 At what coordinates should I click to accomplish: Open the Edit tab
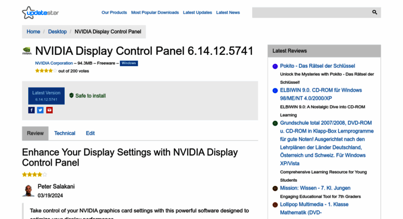pos(90,134)
